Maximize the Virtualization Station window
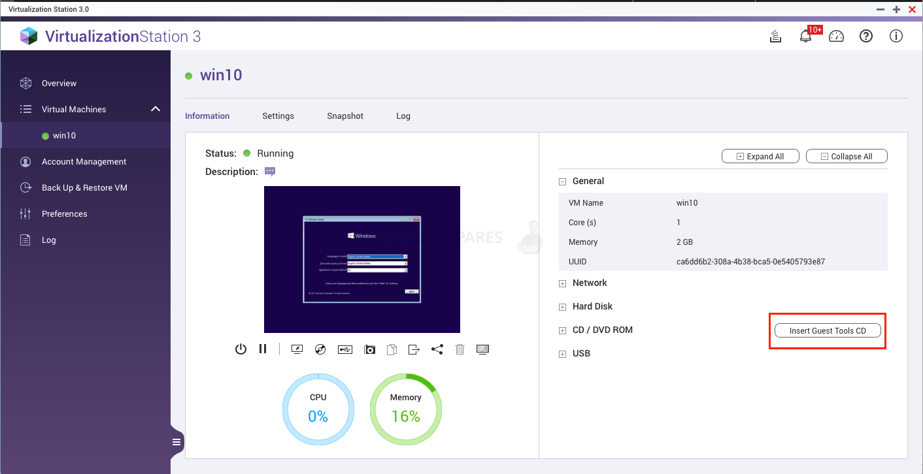Image resolution: width=923 pixels, height=474 pixels. (x=896, y=9)
